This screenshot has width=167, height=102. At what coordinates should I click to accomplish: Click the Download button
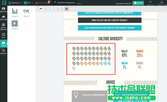162,3
